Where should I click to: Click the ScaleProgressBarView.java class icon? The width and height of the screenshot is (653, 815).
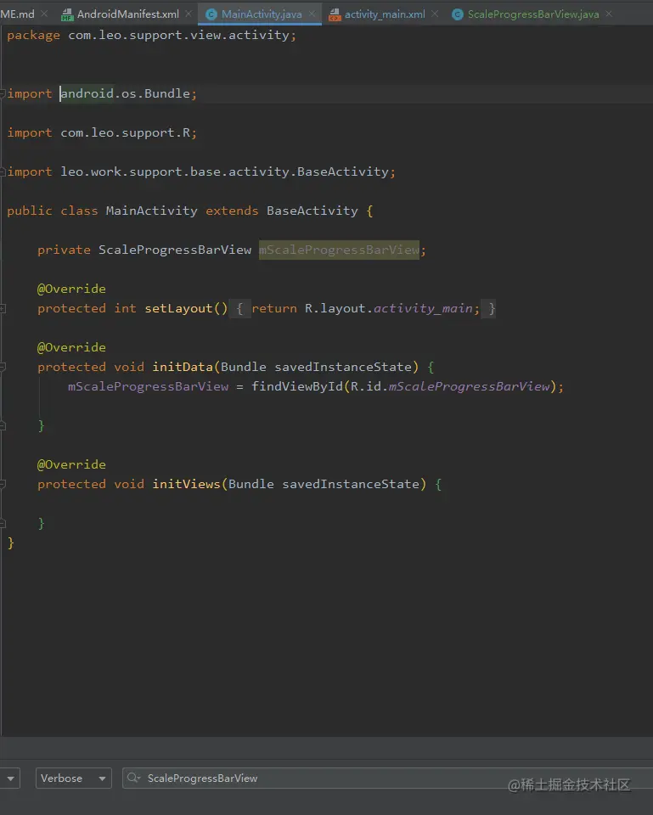coord(458,14)
